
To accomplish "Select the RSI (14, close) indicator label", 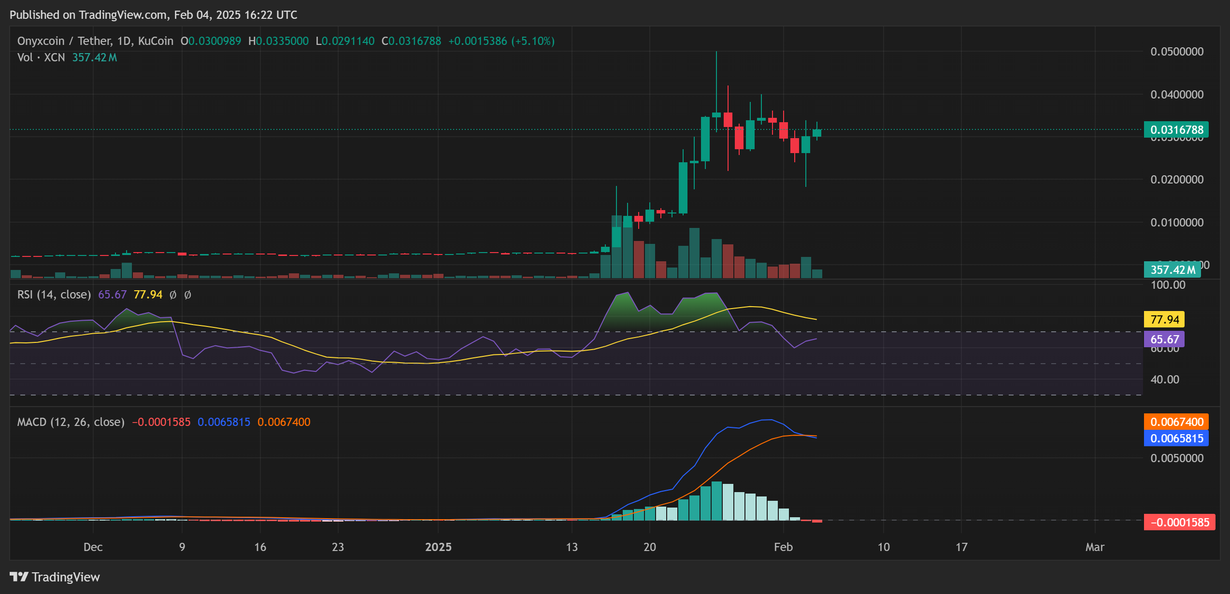I will tap(54, 295).
